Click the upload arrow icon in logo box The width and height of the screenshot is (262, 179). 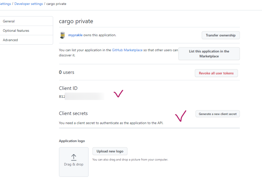(x=74, y=157)
